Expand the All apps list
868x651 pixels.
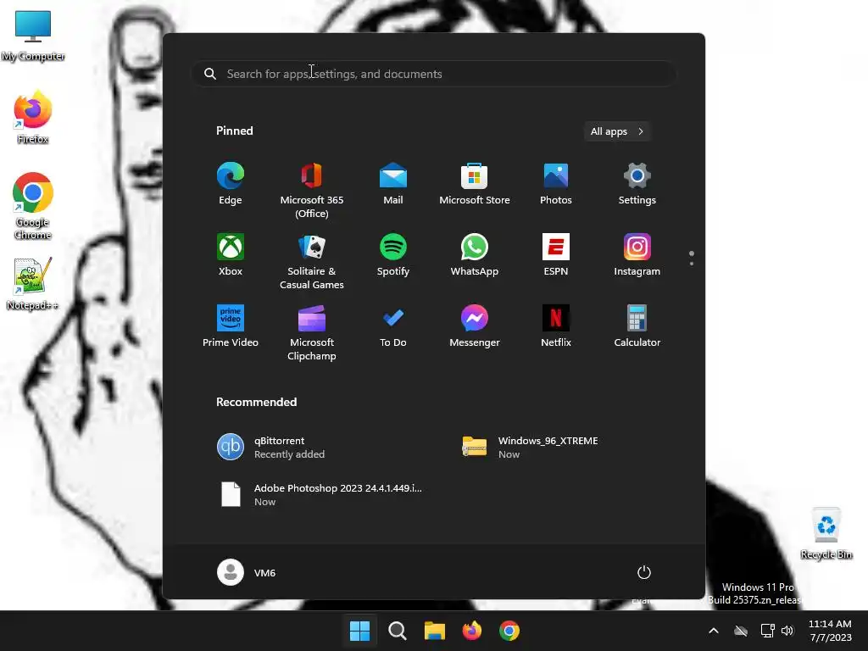point(617,131)
